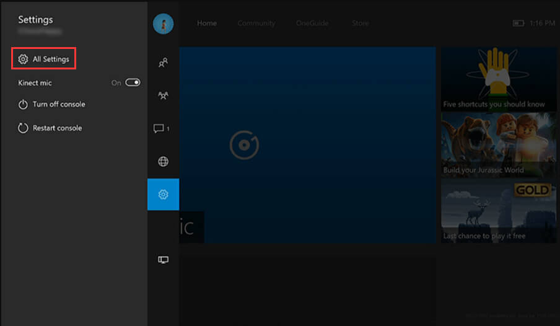Open Last chance to play it free tile
This screenshot has height=326, width=560.
(499, 211)
